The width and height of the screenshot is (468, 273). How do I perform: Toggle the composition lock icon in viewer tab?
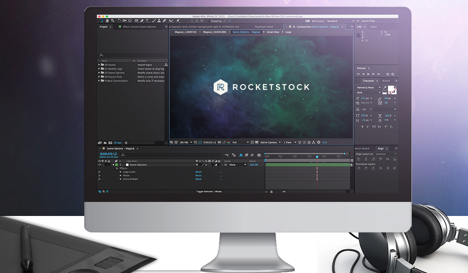[294, 27]
